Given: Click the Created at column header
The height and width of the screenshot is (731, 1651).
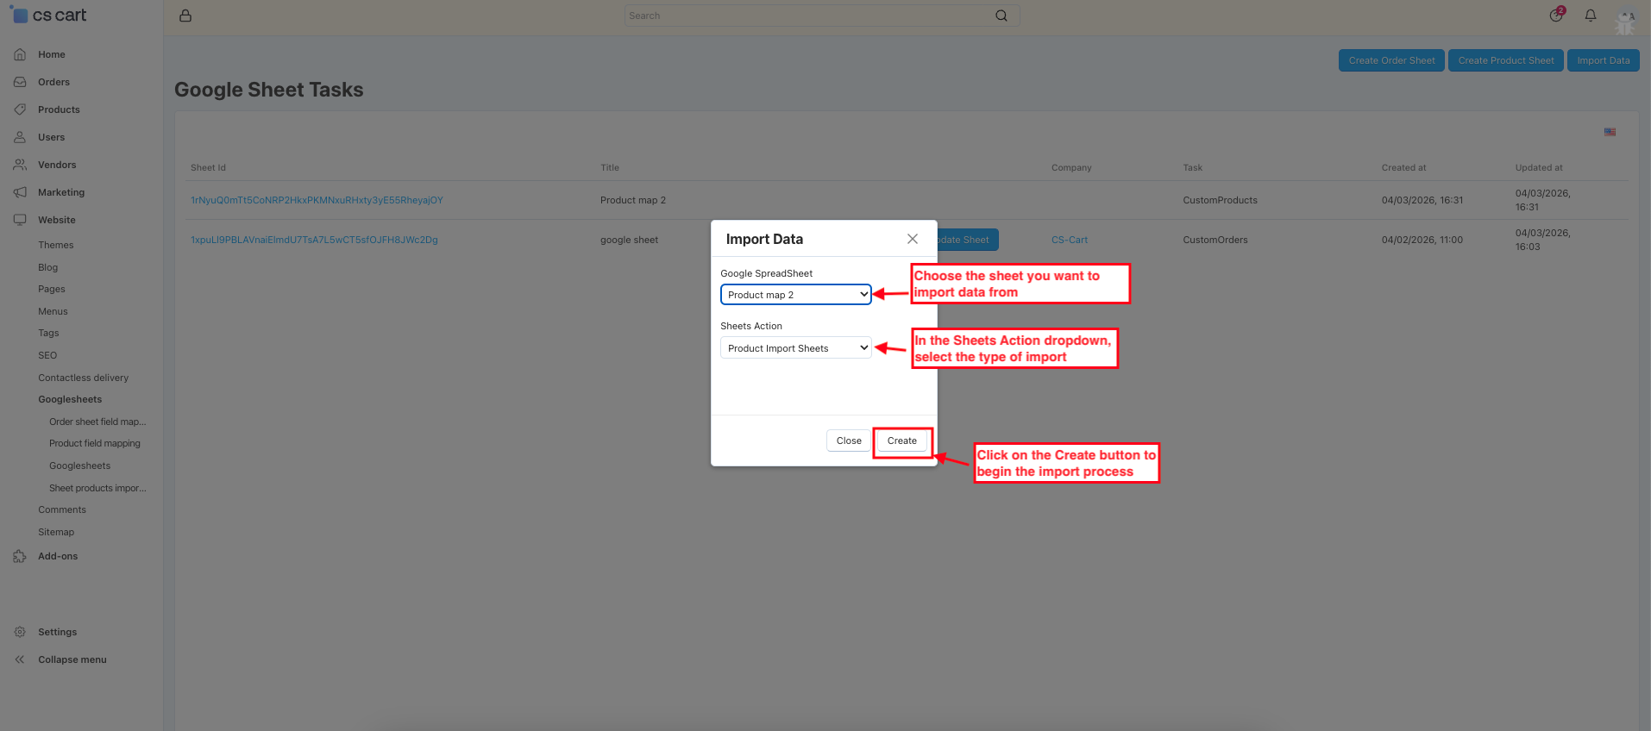Looking at the screenshot, I should pyautogui.click(x=1403, y=167).
